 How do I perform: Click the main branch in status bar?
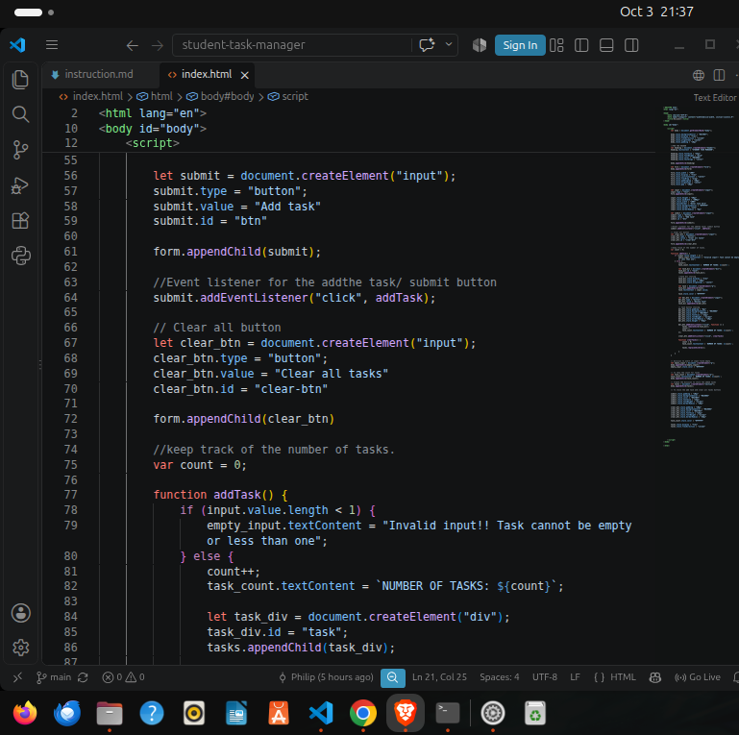pos(54,677)
